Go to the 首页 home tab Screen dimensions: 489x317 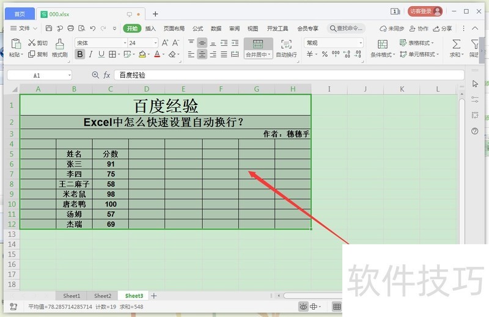(20, 14)
